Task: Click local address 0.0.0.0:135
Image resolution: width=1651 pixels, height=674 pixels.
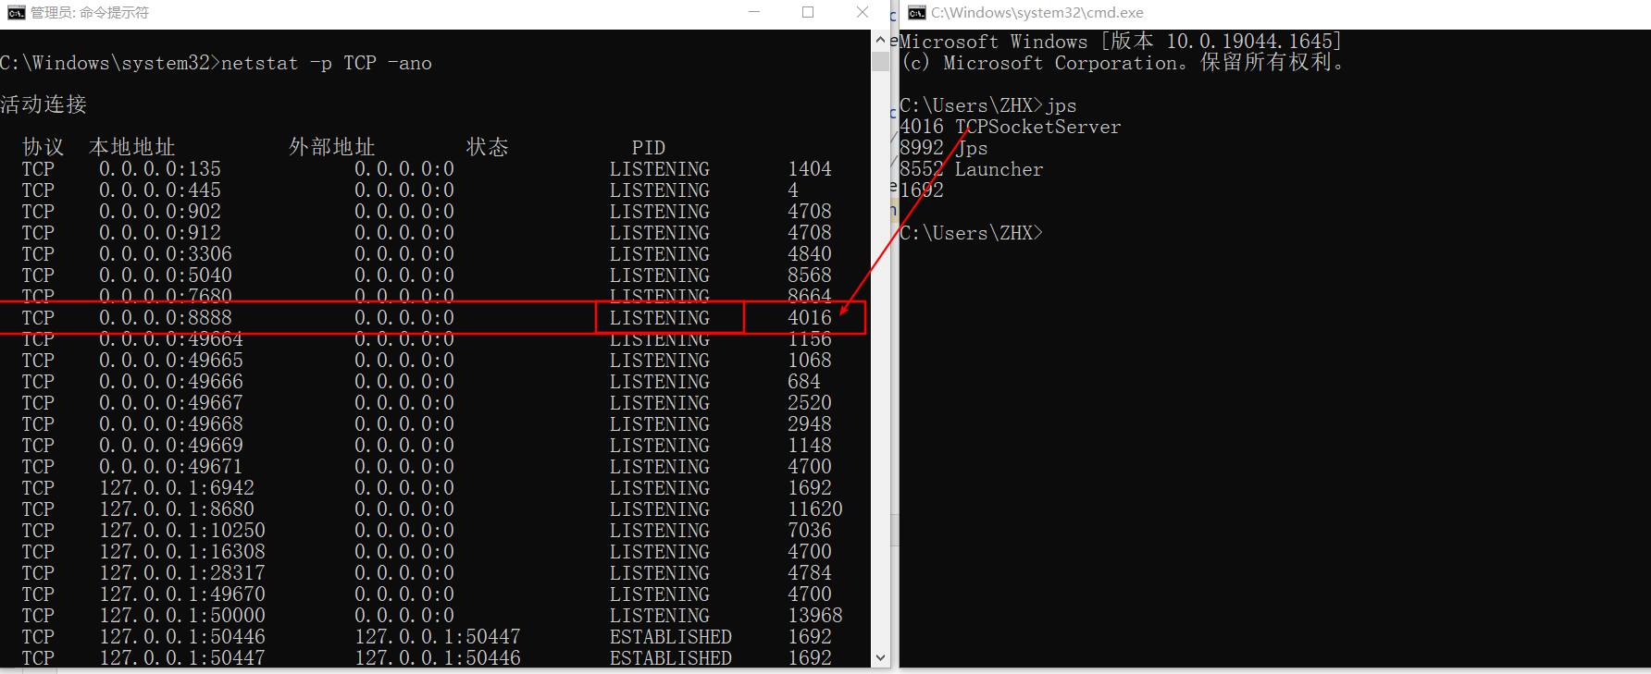Action: coord(160,169)
